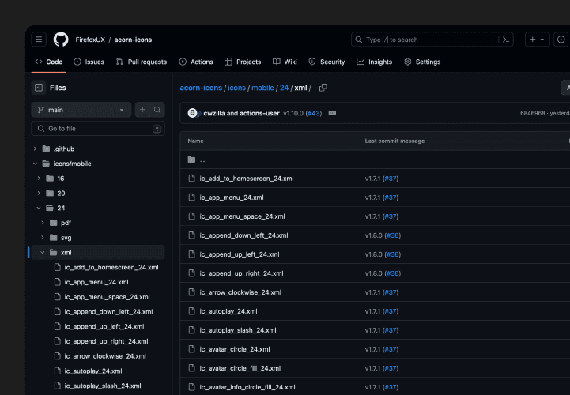Open #37 link on ic_arrow_clockwise row
Viewport: 570px width, 395px height.
click(x=391, y=292)
